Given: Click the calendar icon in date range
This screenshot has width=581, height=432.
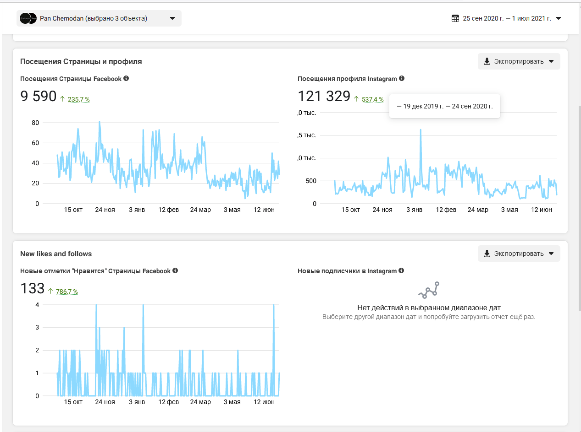Looking at the screenshot, I should coord(455,18).
